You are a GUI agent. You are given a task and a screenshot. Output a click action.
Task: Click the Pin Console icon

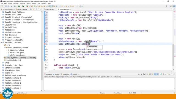click(161, 74)
